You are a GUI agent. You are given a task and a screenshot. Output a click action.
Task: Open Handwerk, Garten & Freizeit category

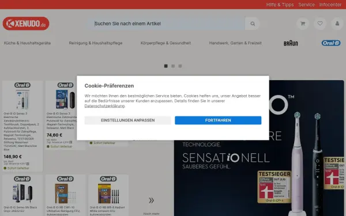pyautogui.click(x=235, y=43)
